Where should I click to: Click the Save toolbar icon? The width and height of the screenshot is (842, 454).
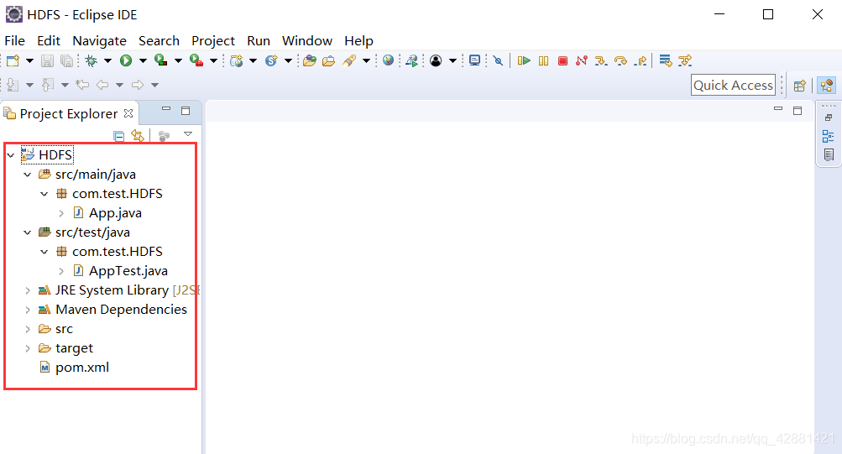[47, 60]
